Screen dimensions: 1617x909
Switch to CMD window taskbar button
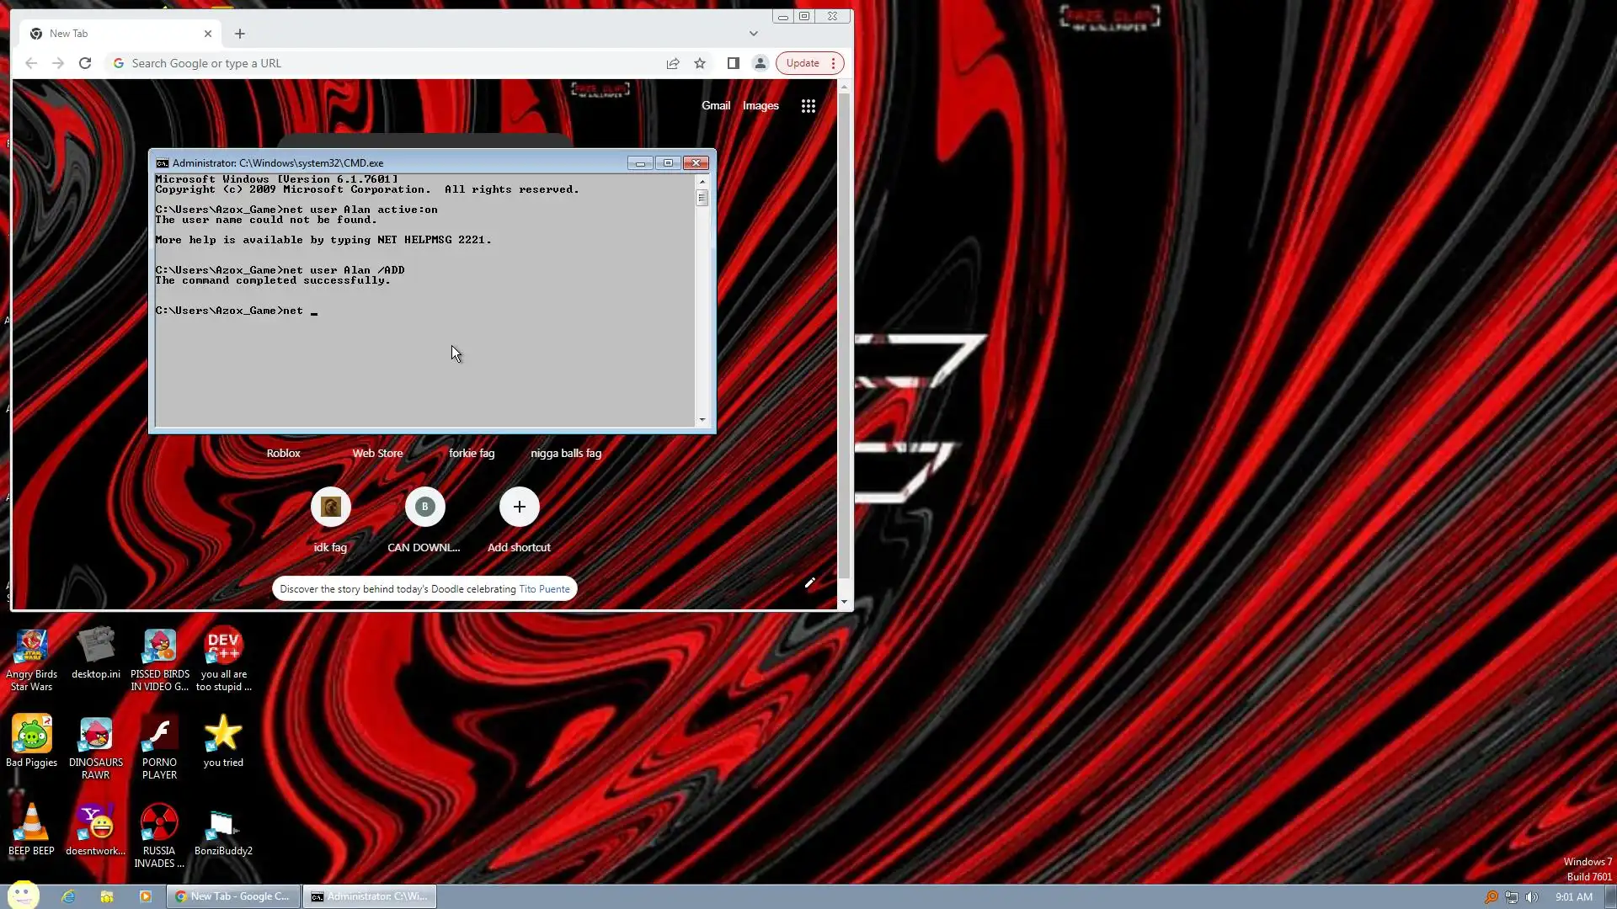pos(370,896)
